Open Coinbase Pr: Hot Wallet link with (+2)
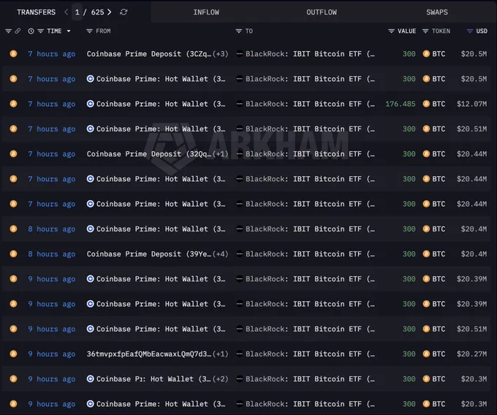497x415 pixels. (153, 379)
